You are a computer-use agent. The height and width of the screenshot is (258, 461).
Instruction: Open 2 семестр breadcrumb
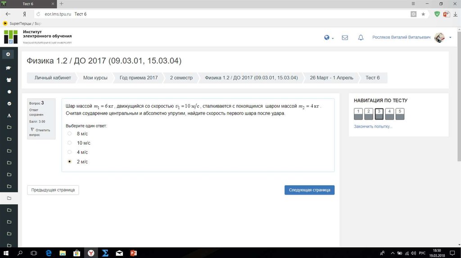[x=181, y=78]
